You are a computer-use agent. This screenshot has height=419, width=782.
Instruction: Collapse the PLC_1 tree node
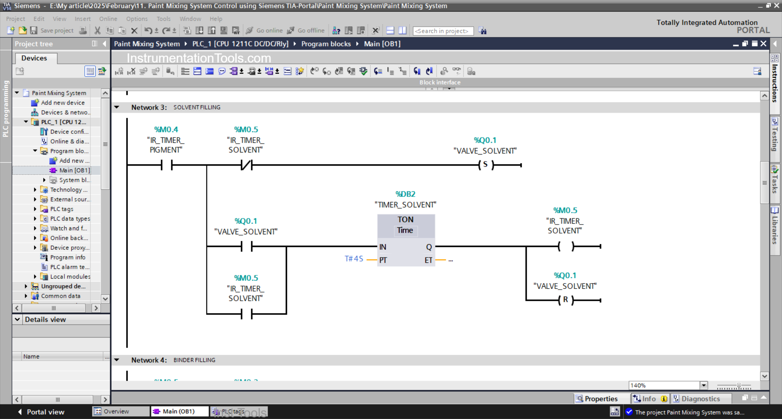(x=26, y=122)
